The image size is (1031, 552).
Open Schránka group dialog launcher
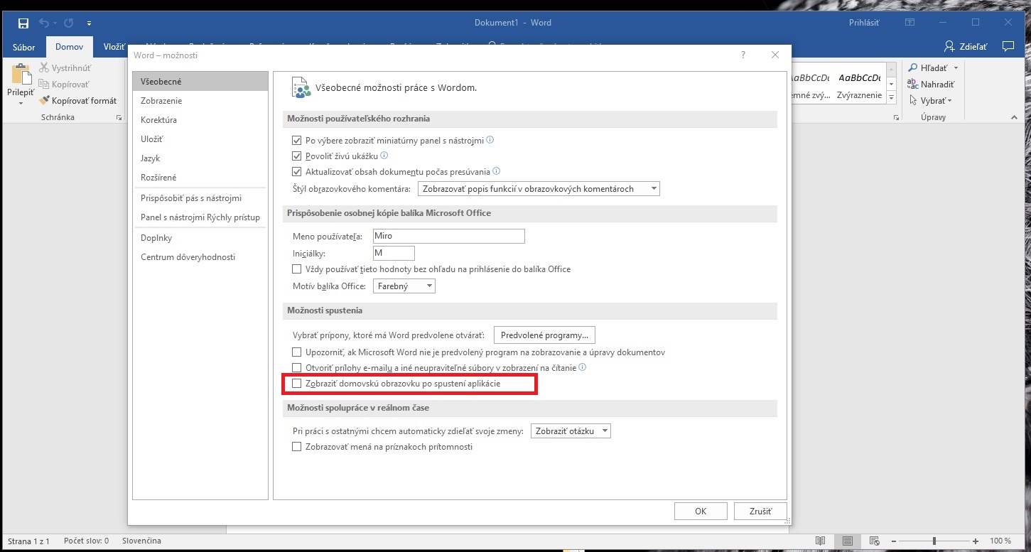click(x=119, y=118)
